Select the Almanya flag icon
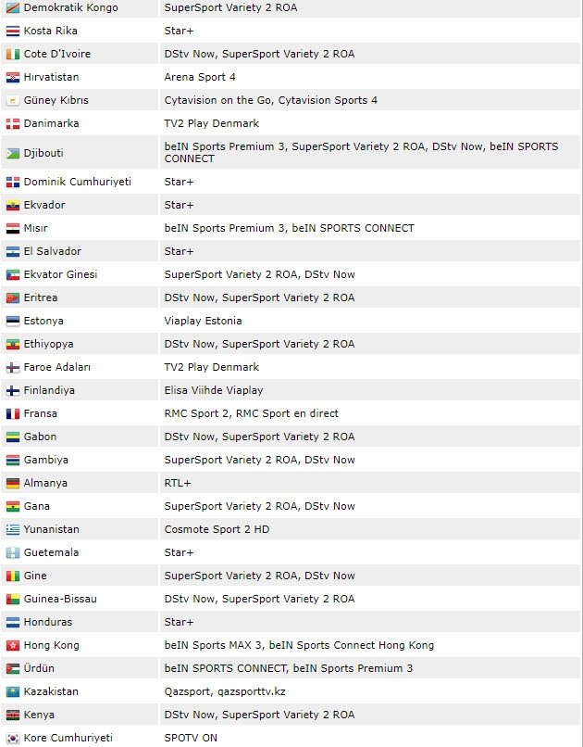 (x=13, y=483)
